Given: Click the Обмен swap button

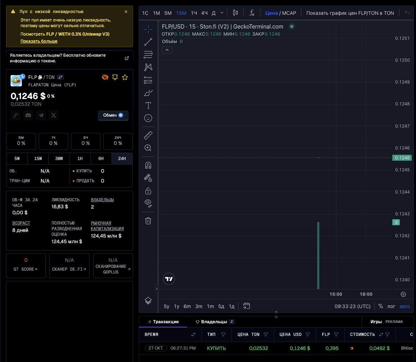Looking at the screenshot, I should pyautogui.click(x=113, y=115).
